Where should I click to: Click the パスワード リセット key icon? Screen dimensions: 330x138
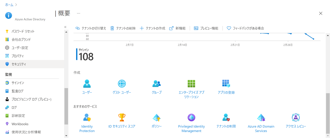[7, 31]
